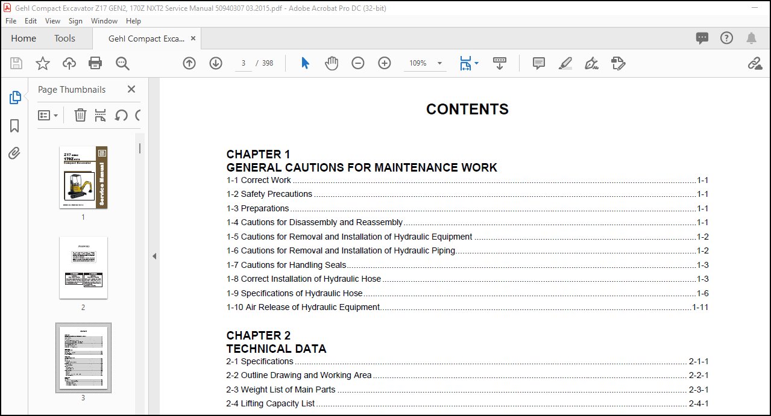Go to next page arrow
This screenshot has width=771, height=416.
[216, 63]
